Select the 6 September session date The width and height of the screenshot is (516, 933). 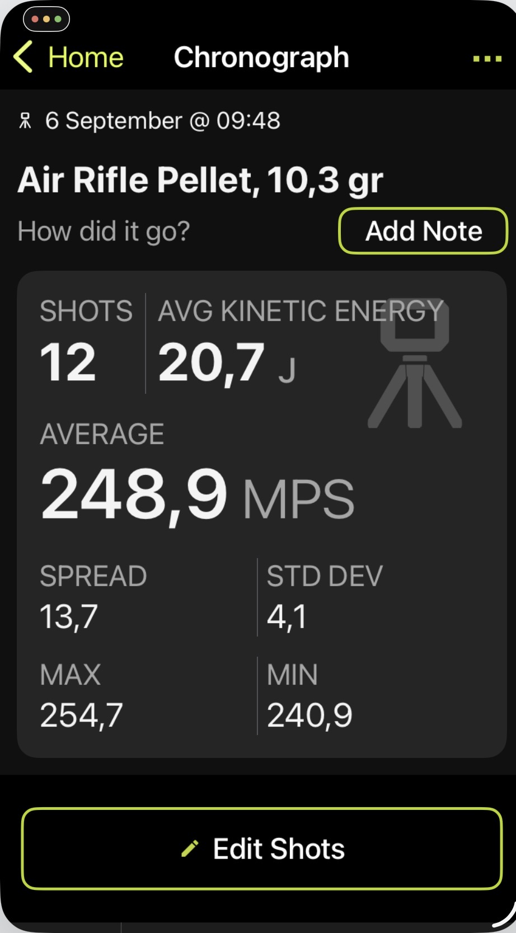(x=162, y=121)
